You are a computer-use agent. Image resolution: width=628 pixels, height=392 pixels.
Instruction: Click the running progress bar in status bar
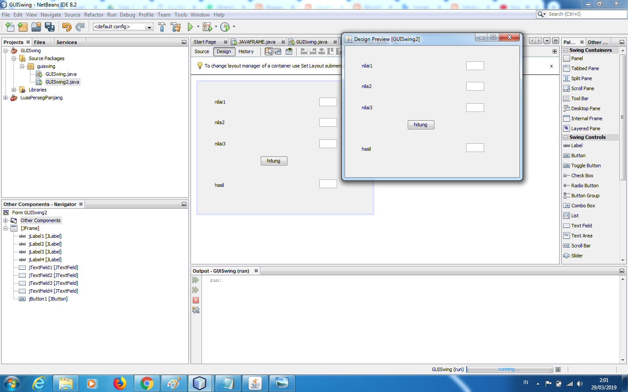click(x=509, y=369)
